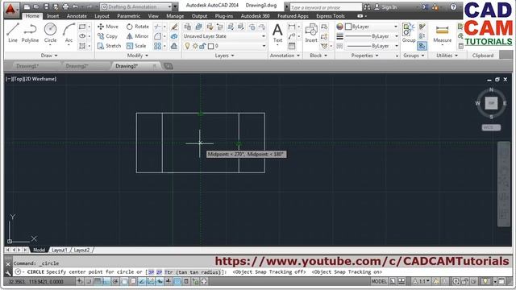Click the Plot printer icon in Quick Access

point(66,6)
